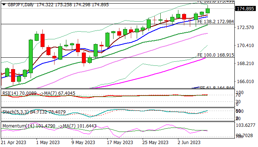Click the 25 May 2023 date label

(156, 143)
